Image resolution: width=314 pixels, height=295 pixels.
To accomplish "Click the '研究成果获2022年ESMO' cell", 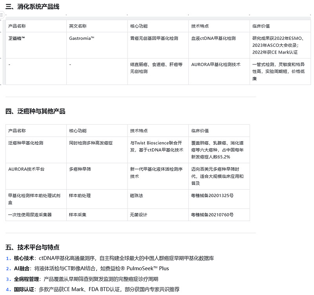I will 280,45.
